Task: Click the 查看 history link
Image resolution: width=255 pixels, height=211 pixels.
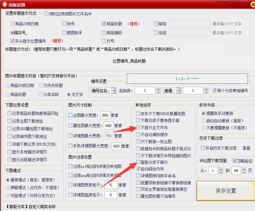Action: [x=246, y=148]
